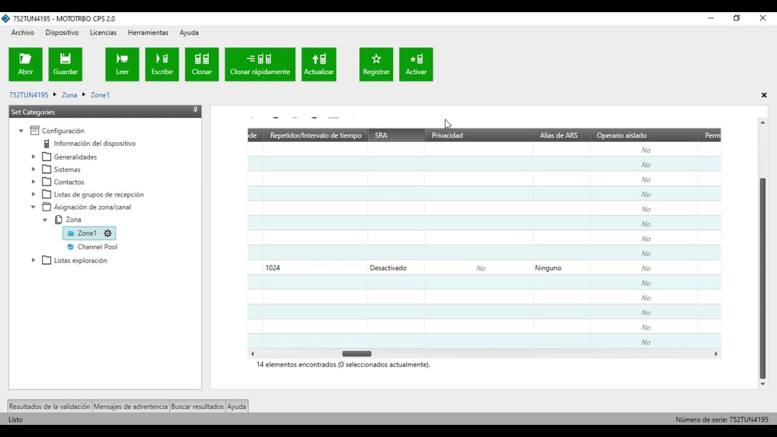The height and width of the screenshot is (437, 777).
Task: Click Zone1 breadcrumb link
Action: 100,95
